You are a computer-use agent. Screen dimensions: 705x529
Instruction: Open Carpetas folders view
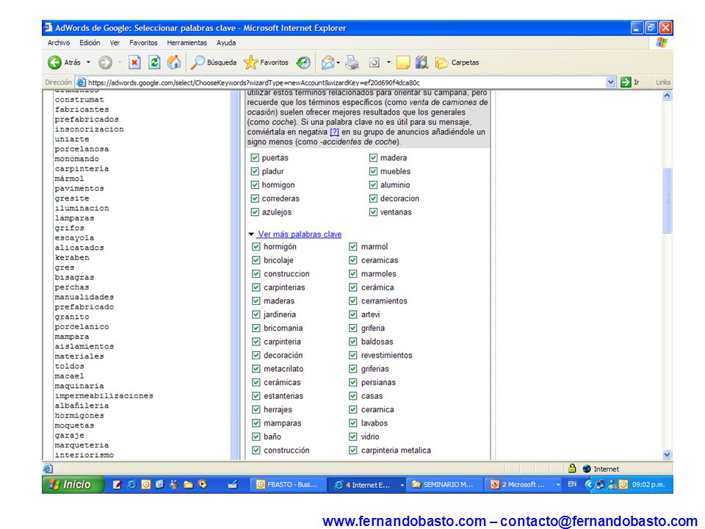click(x=458, y=62)
